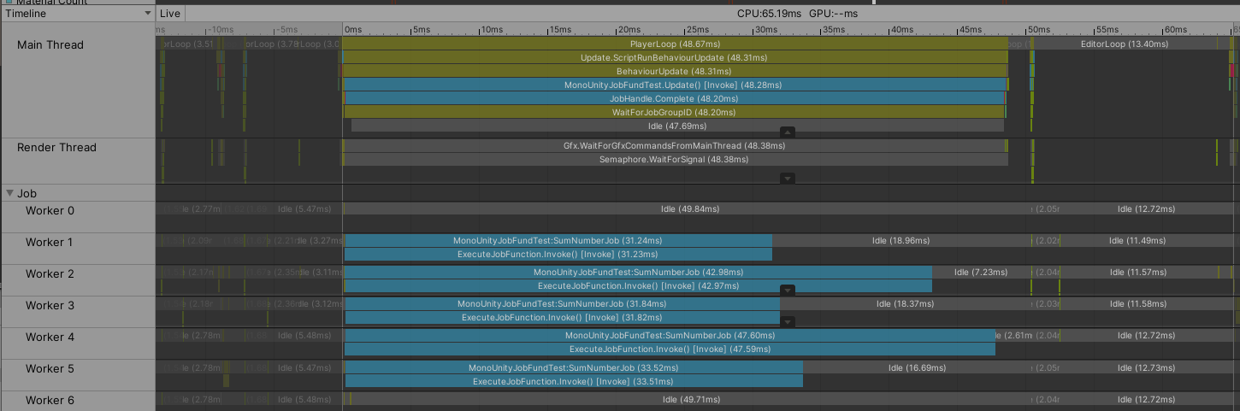Expand Main Thread stack with bottom arrow
This screenshot has height=411, width=1240.
pos(788,132)
